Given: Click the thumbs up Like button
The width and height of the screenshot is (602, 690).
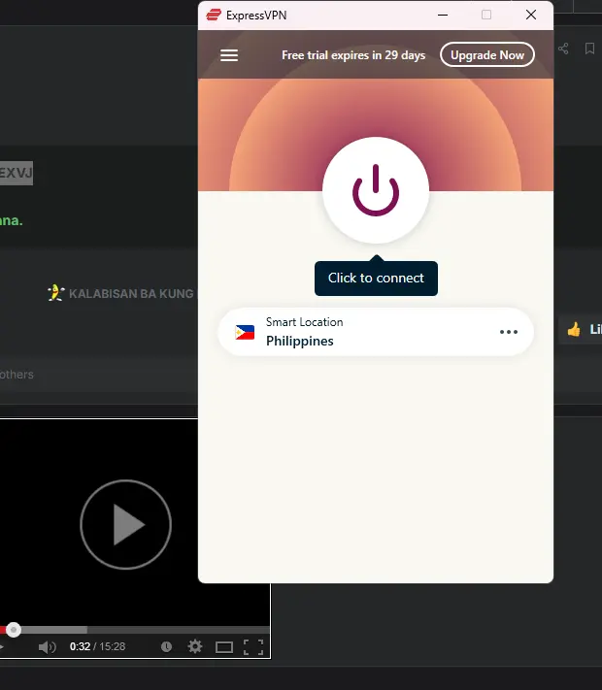Looking at the screenshot, I should point(583,329).
